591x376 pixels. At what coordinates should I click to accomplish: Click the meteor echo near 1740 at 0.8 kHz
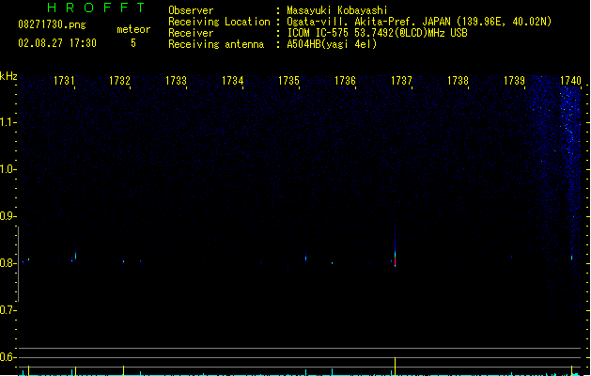coord(572,258)
